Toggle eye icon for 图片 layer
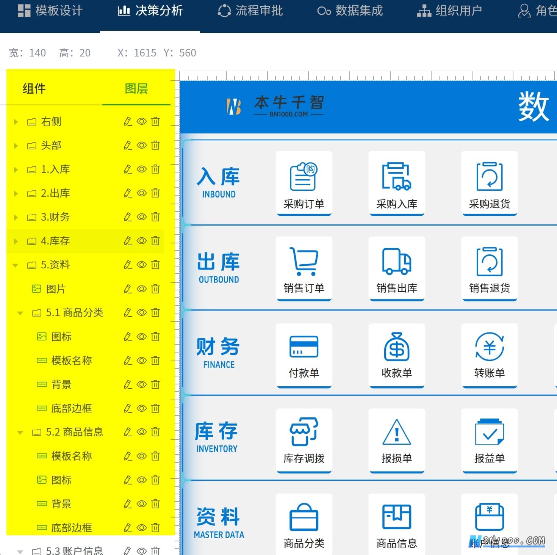This screenshot has height=555, width=557. (x=142, y=289)
